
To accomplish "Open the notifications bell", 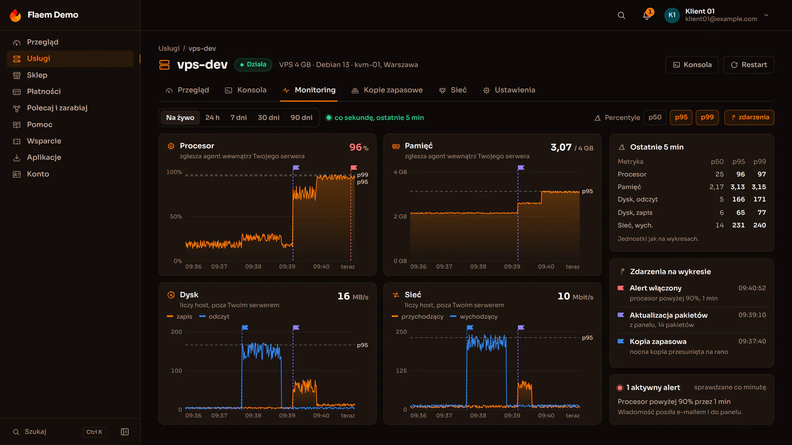I will [x=646, y=15].
